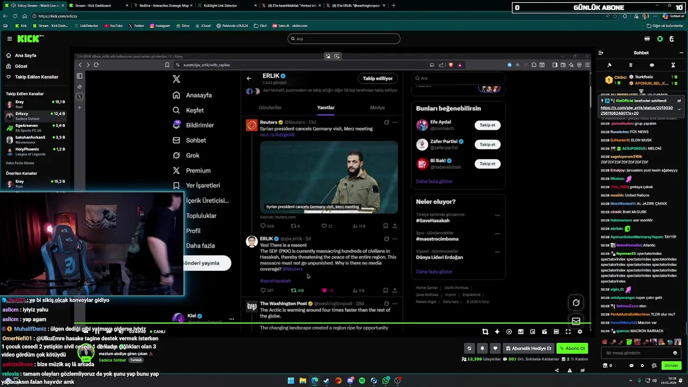Viewport: 688px width, 387px height.
Task: Expand Daha Fazla Göster in sidebar
Action: coord(20,163)
